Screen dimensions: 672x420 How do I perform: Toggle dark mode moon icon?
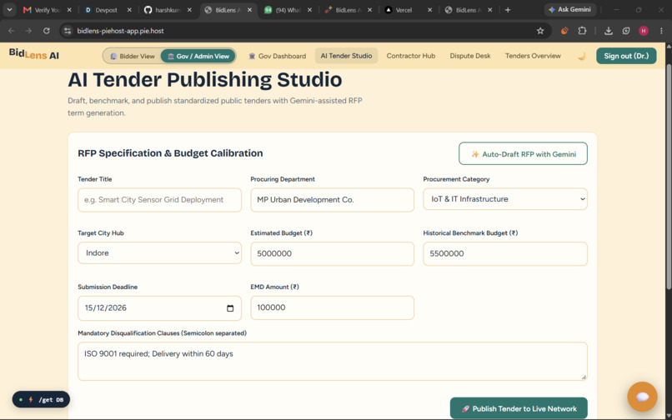point(582,56)
